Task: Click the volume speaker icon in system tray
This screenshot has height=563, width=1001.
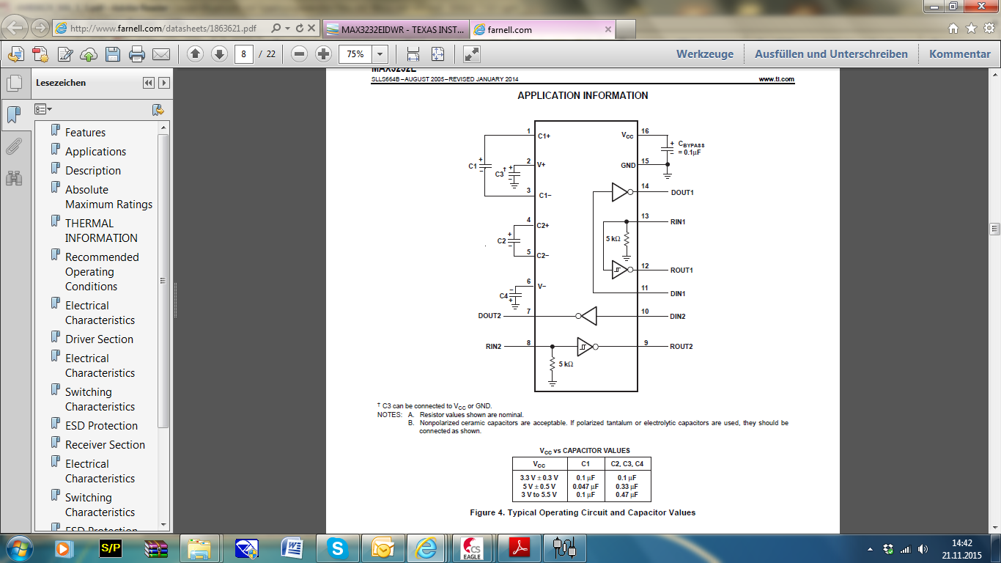Action: point(922,548)
